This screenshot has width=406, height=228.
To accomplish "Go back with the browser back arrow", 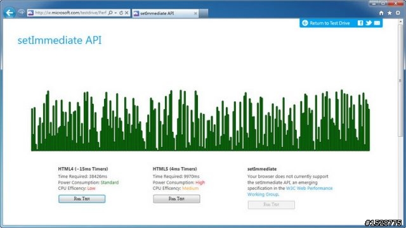I will 10,13.
